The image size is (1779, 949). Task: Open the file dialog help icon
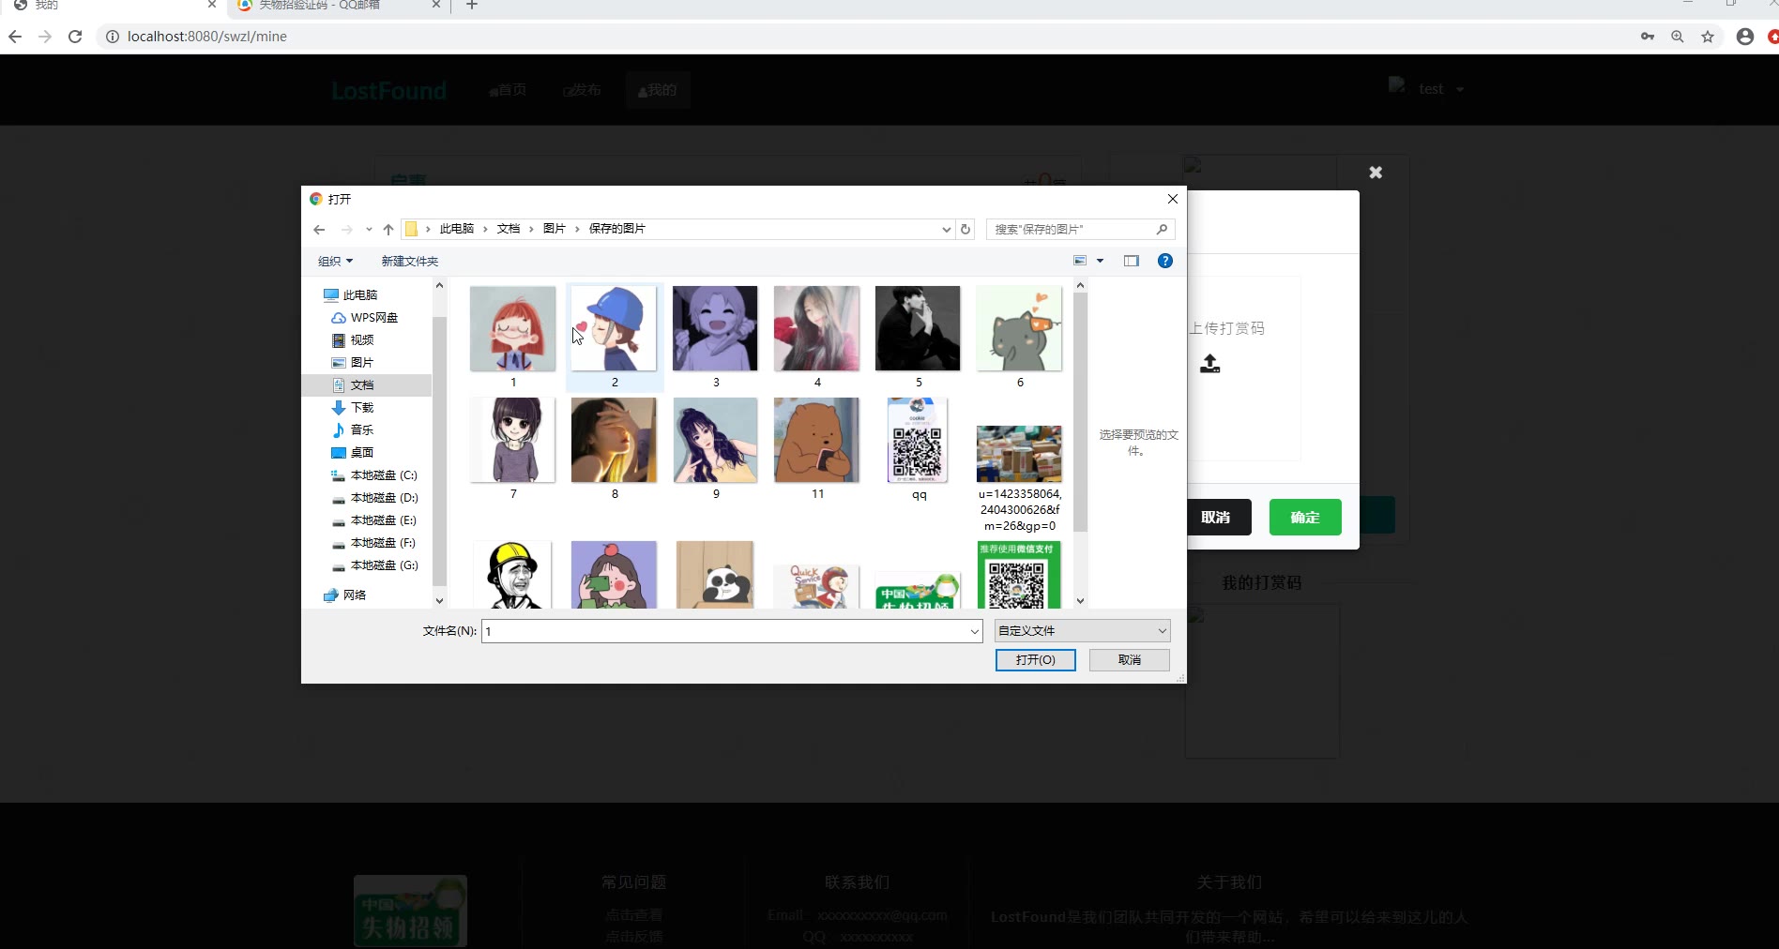[x=1165, y=261]
